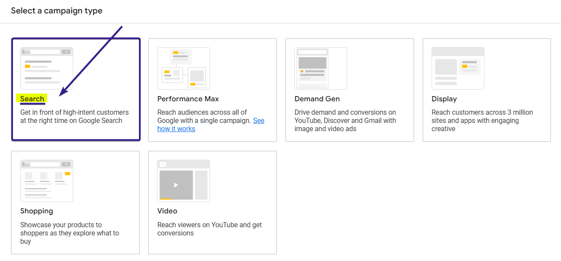Click the Select a campaign type heading
Screen dimensions: 561x261
(57, 10)
